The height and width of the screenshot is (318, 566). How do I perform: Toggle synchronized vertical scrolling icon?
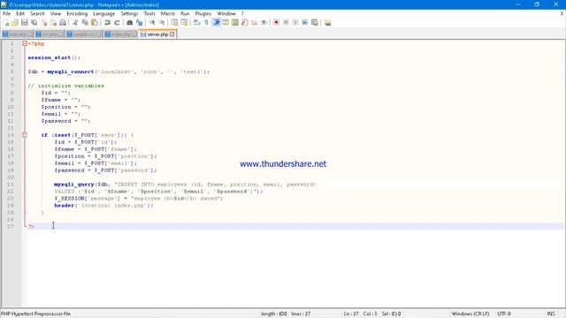[174, 23]
